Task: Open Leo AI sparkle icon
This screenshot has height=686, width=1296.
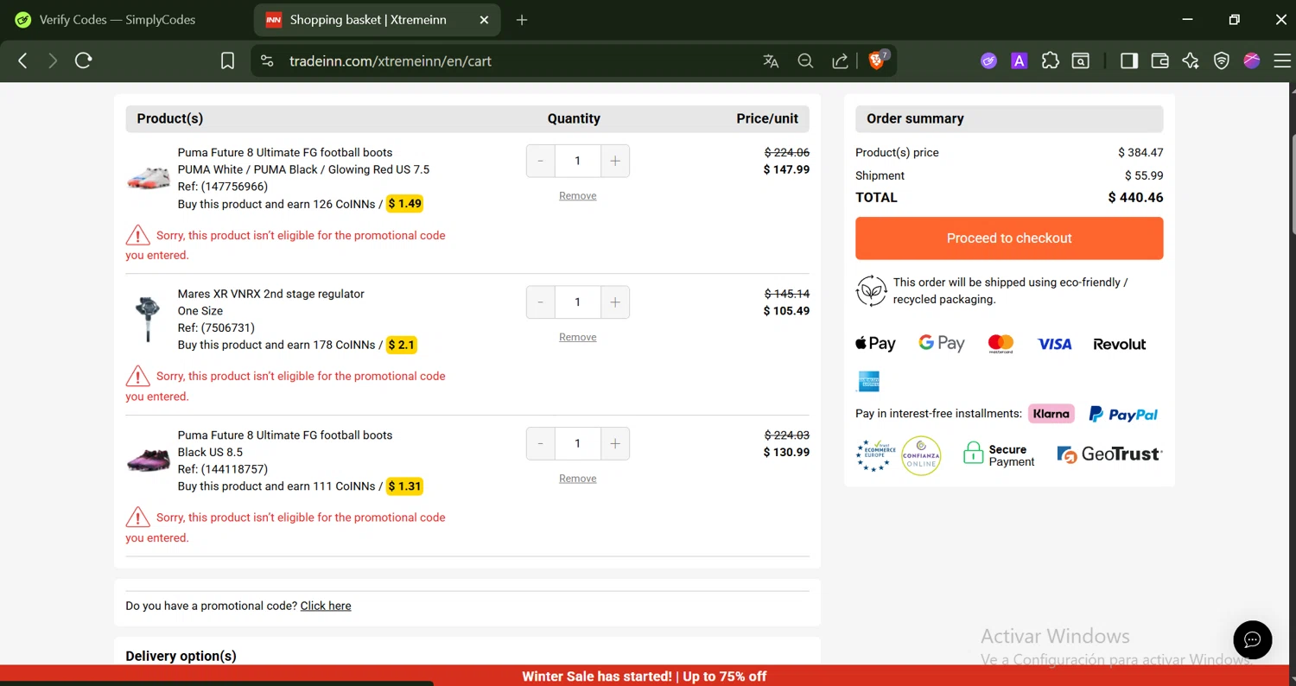Action: [x=1191, y=60]
